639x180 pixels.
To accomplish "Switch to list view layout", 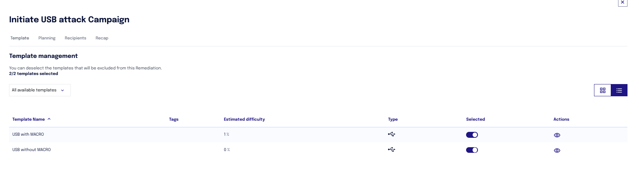I will [x=619, y=90].
